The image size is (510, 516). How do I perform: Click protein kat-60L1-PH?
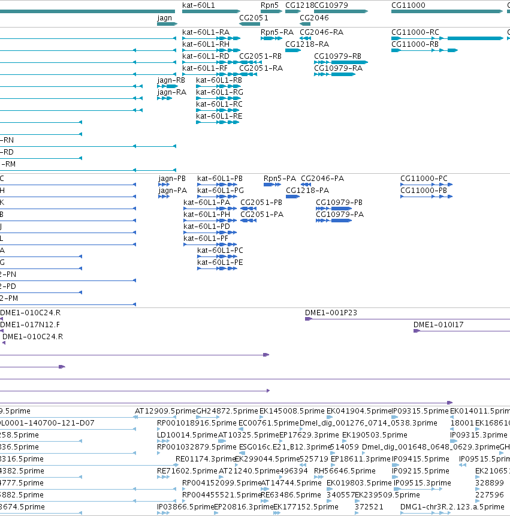pyautogui.click(x=210, y=221)
